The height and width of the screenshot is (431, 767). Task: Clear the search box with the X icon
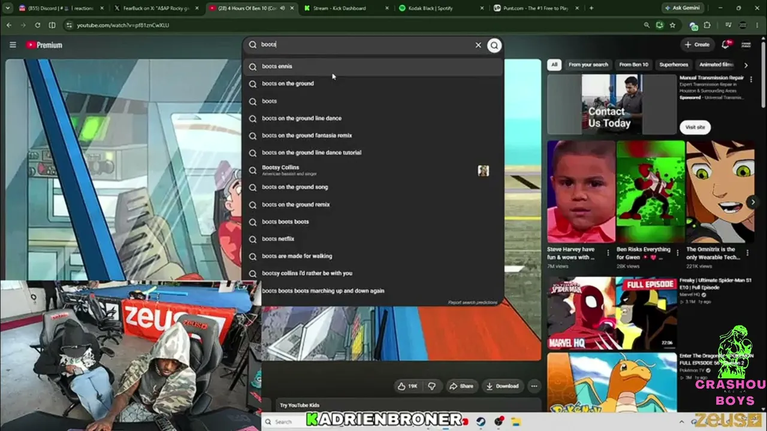(x=478, y=45)
